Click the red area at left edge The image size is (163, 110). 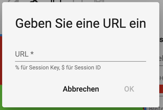pos(1,61)
